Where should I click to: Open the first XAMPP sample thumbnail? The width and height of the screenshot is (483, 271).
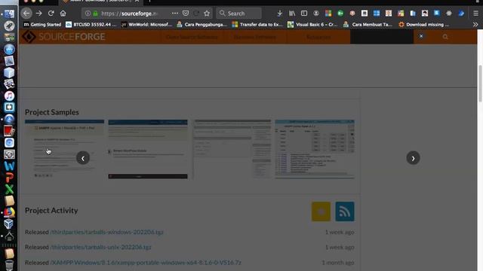(64, 149)
